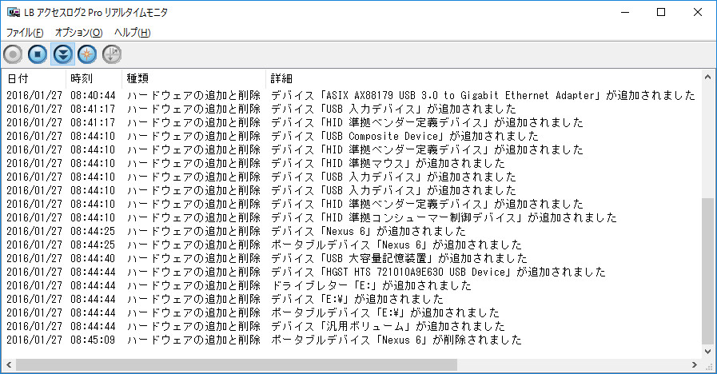The image size is (717, 374).
Task: Toggle the auto-scroll double down-arrow button
Action: pos(62,54)
